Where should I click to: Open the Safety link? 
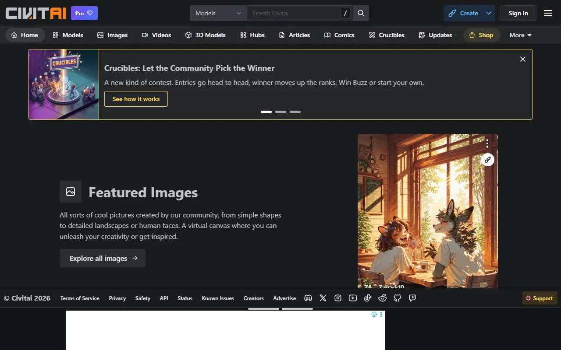pyautogui.click(x=142, y=298)
